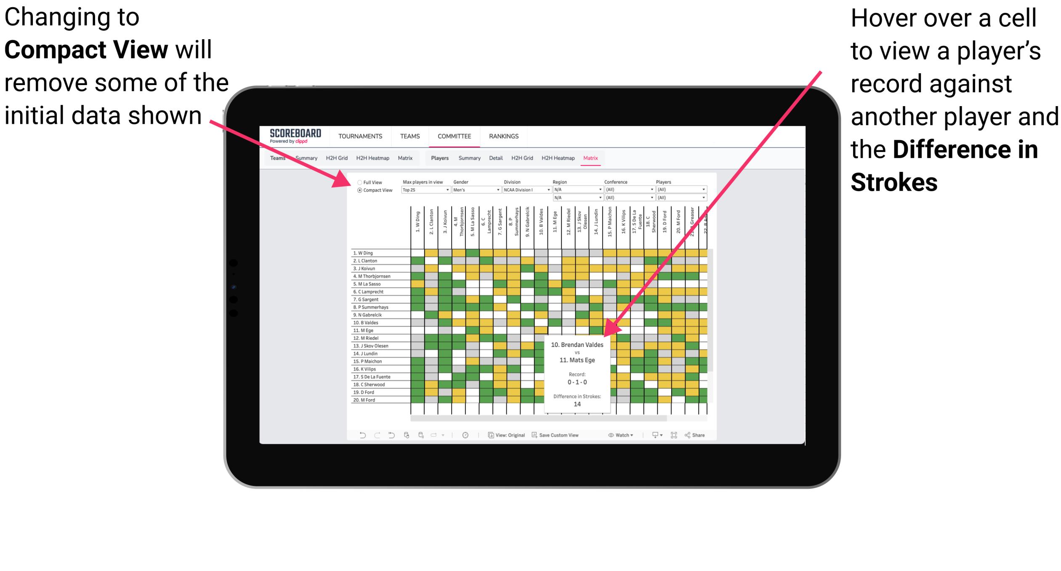Expand the Division dropdown filter

(x=554, y=191)
